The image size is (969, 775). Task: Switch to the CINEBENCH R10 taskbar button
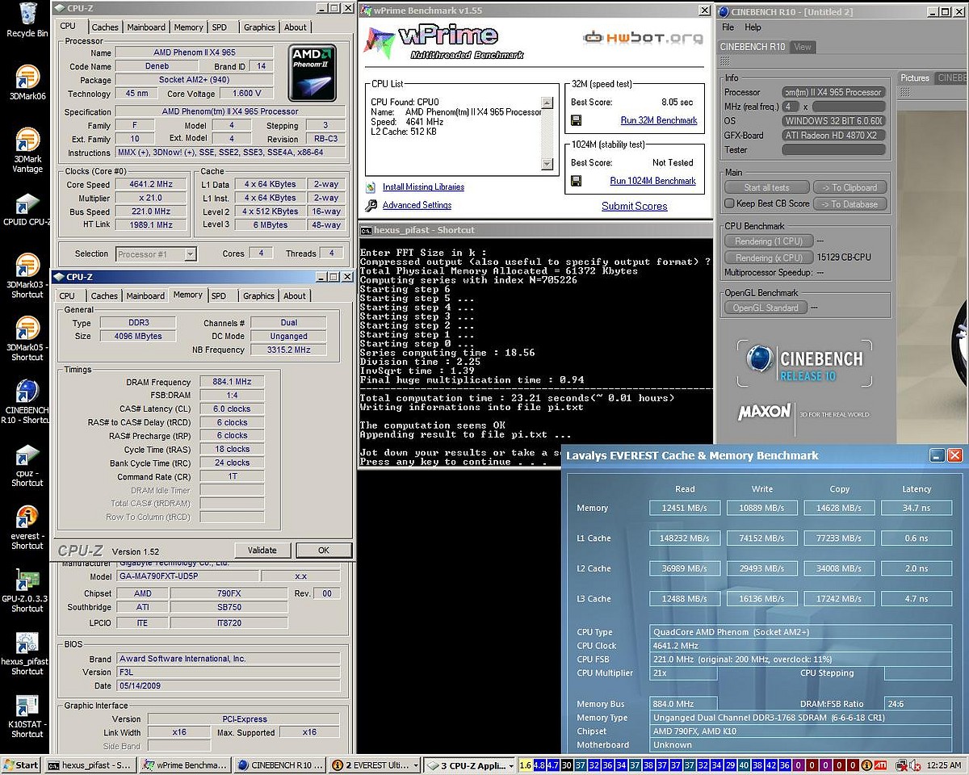tap(280, 765)
